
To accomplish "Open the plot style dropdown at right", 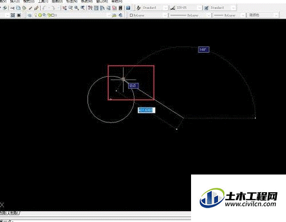I will [263, 15].
